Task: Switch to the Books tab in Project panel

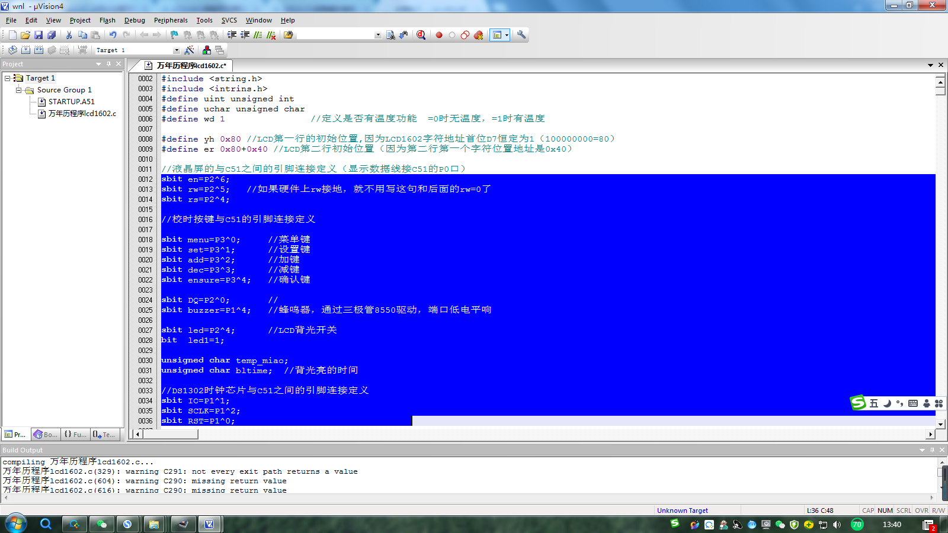Action: pyautogui.click(x=46, y=434)
